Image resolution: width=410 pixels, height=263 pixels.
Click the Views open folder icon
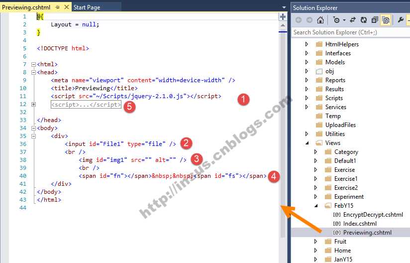click(x=319, y=143)
